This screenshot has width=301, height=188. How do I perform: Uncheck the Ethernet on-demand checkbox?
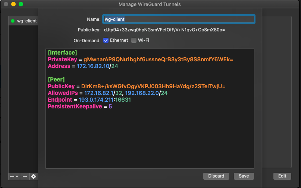click(106, 40)
